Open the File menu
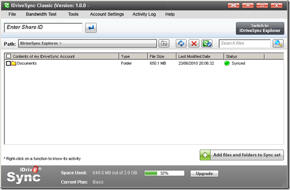 coord(12,14)
